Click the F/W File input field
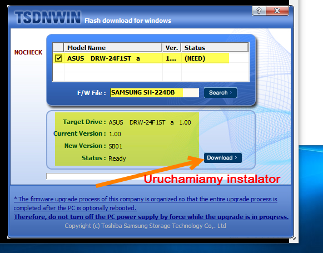Image resolution: width=323 pixels, height=253 pixels. click(155, 92)
